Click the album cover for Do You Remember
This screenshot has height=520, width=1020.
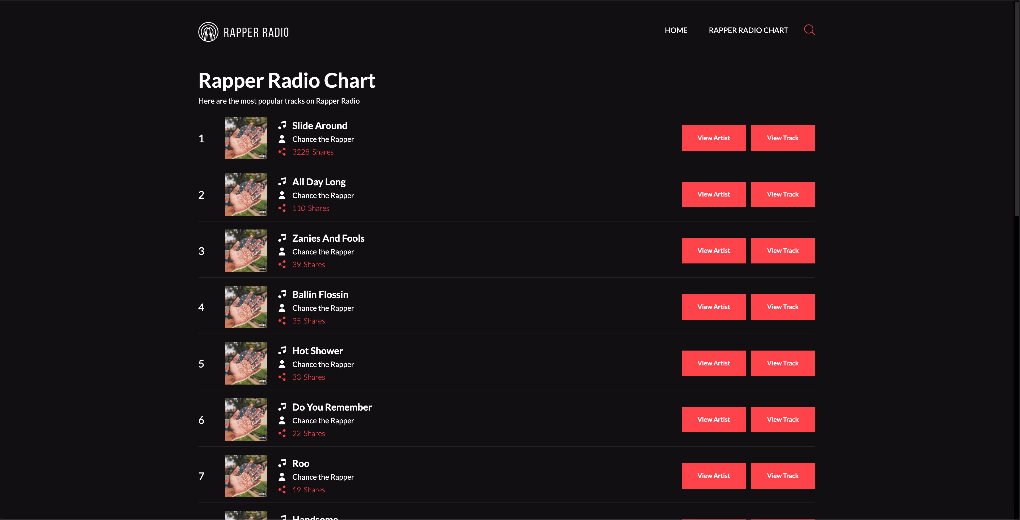coord(246,420)
